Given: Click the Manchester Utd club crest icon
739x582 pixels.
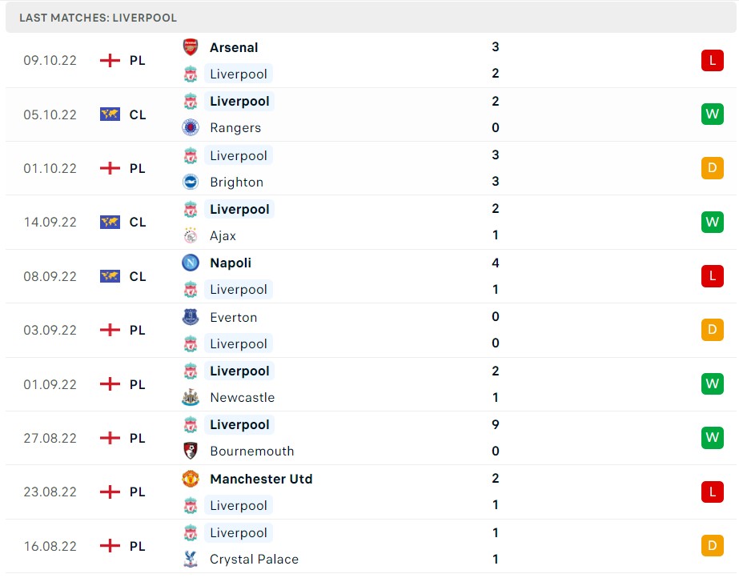Looking at the screenshot, I should 190,479.
